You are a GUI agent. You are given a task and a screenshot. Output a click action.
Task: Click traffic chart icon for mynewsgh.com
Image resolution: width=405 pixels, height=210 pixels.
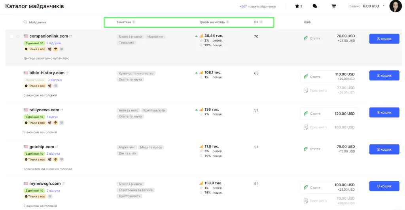(201, 183)
